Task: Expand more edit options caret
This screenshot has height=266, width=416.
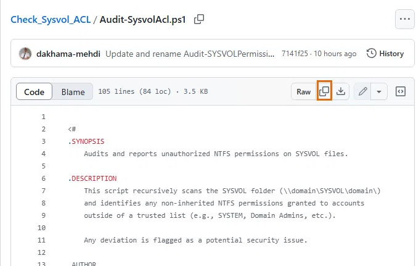Action: click(x=378, y=91)
